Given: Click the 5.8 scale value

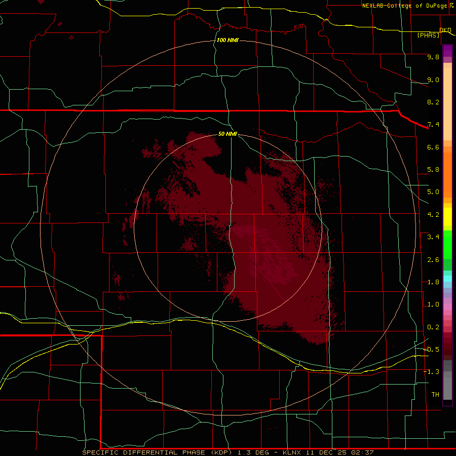Looking at the screenshot, I should [x=433, y=170].
